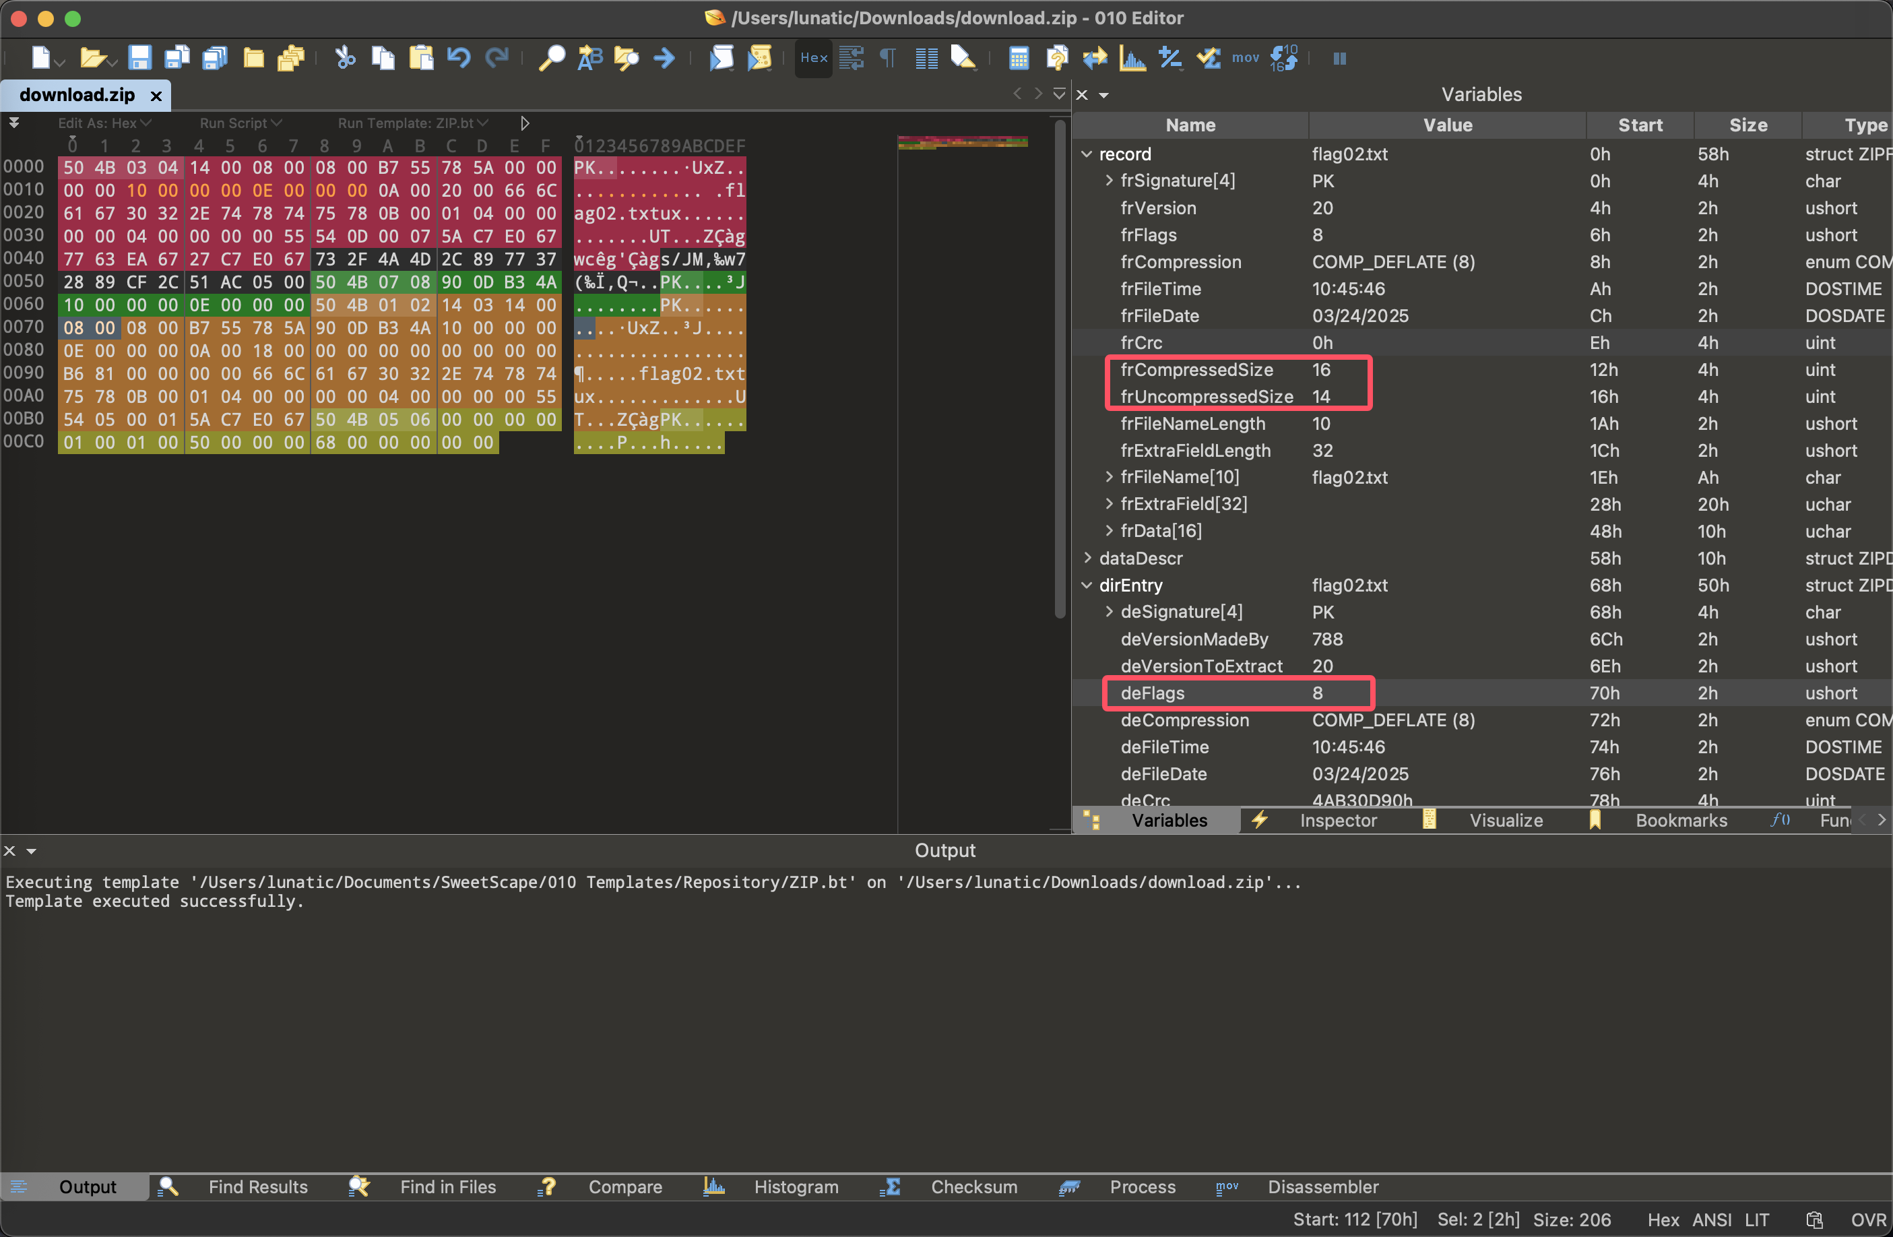Click the Copy icon in toolbar
This screenshot has width=1893, height=1237.
[x=383, y=58]
